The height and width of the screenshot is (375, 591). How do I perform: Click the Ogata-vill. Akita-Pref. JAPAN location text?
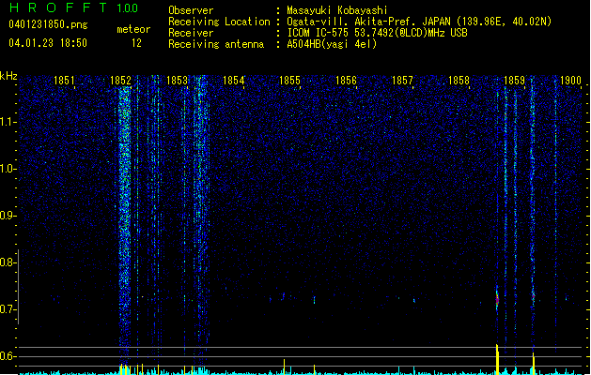(419, 22)
